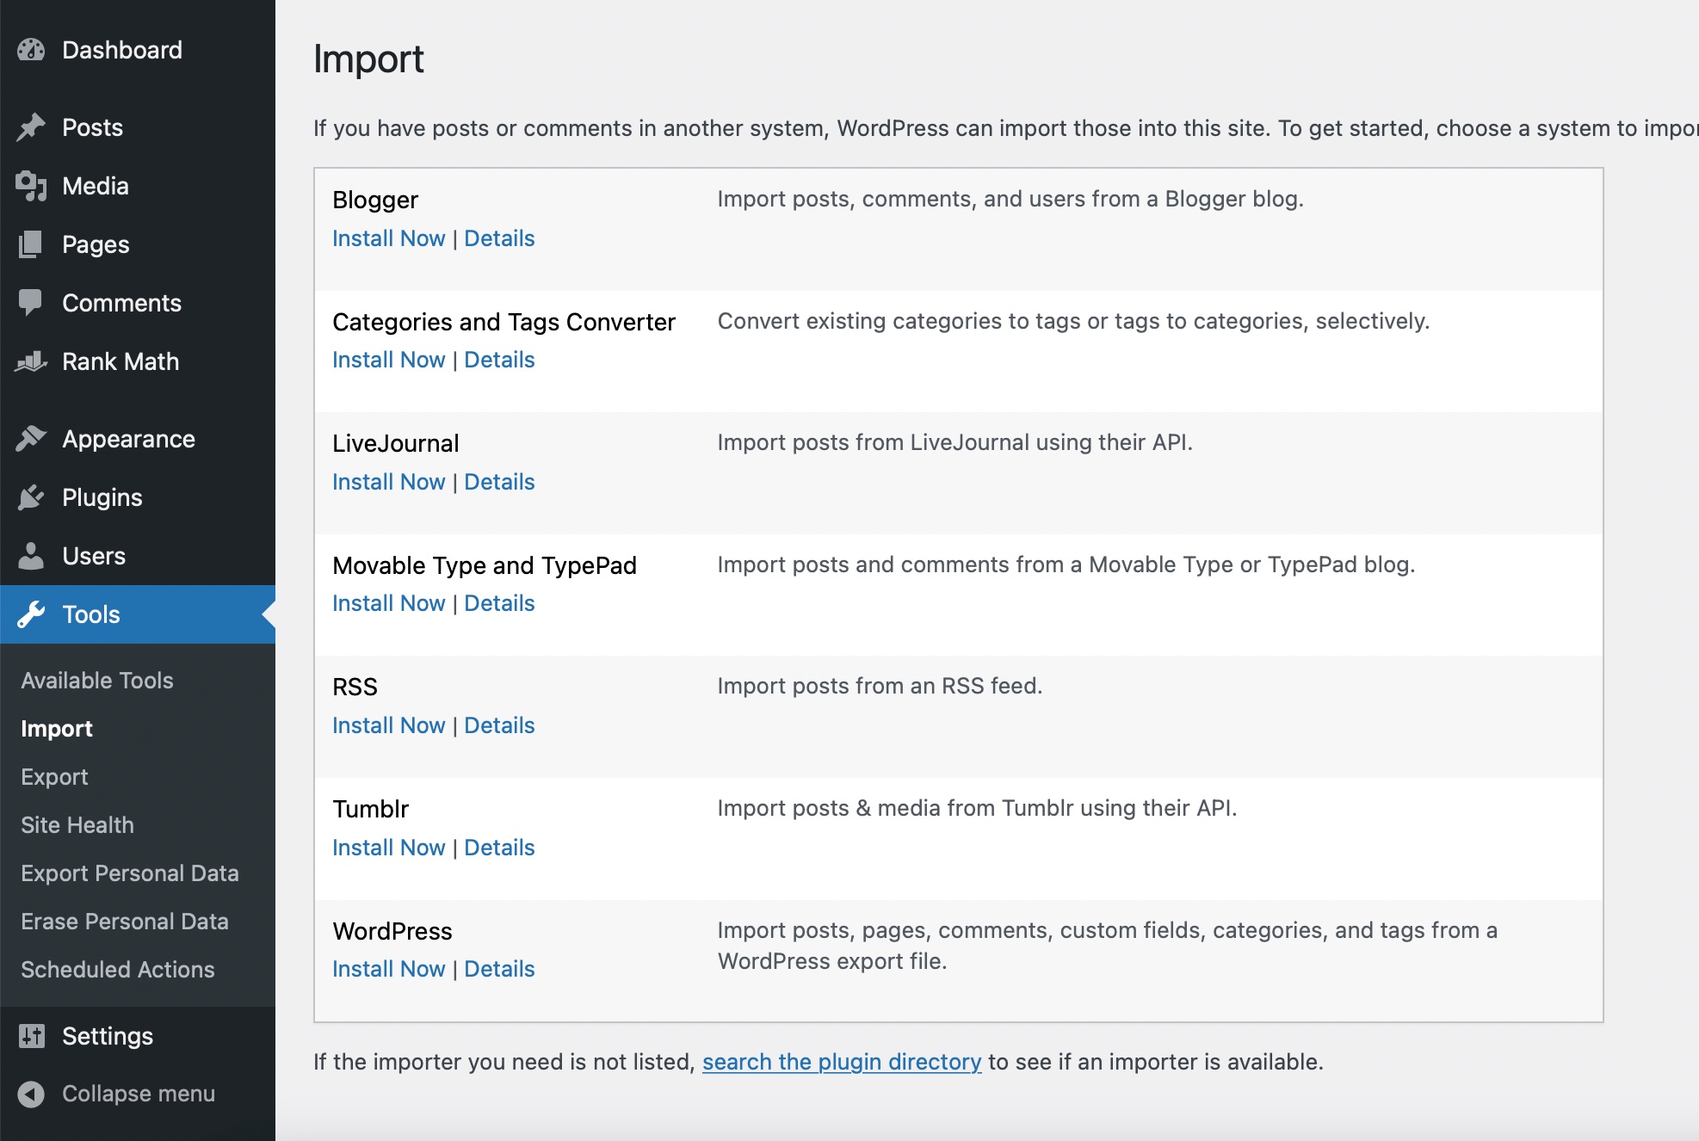1699x1141 pixels.
Task: Click the Blogger importer title
Action: (375, 200)
